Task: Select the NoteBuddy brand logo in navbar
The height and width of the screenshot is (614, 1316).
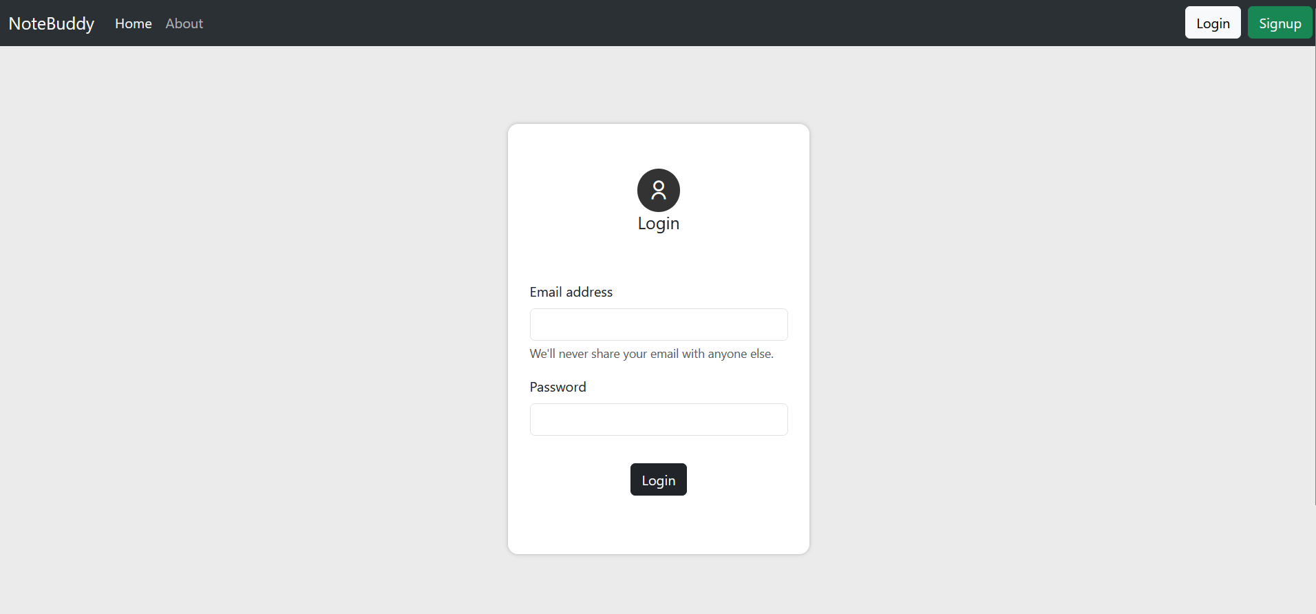Action: 51,23
